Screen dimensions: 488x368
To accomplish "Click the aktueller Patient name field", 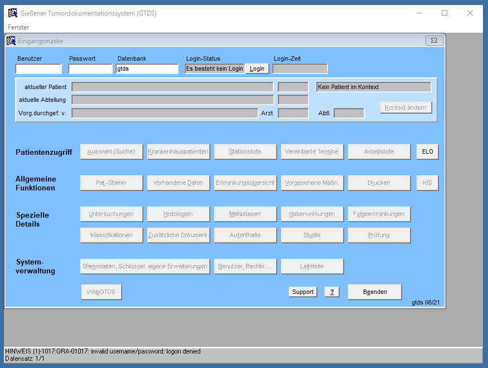I will (172, 87).
